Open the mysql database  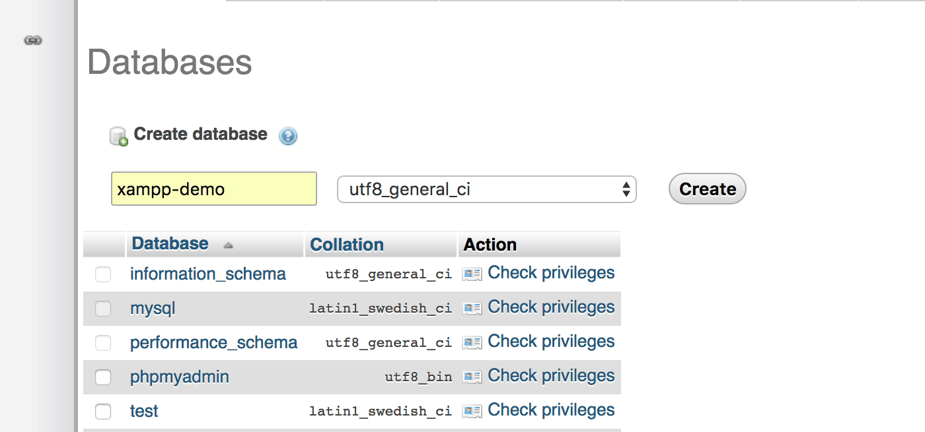coord(153,308)
